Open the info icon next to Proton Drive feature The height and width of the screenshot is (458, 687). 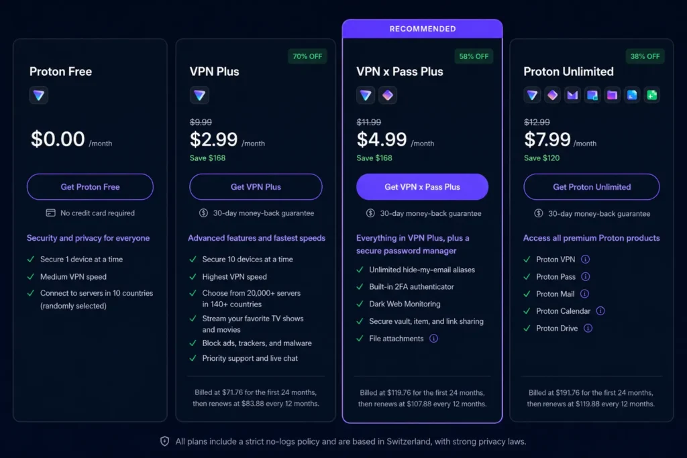coord(588,328)
